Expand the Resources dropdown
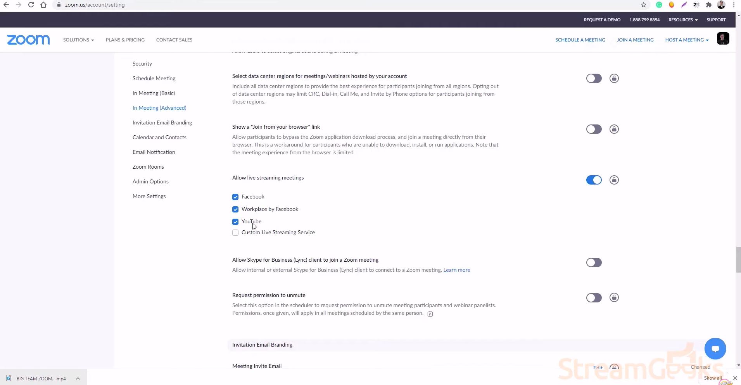 coord(683,20)
